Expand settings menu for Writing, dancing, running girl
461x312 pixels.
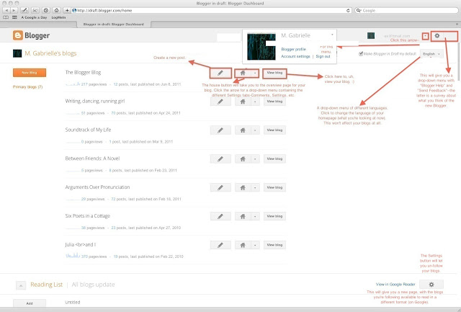click(255, 102)
